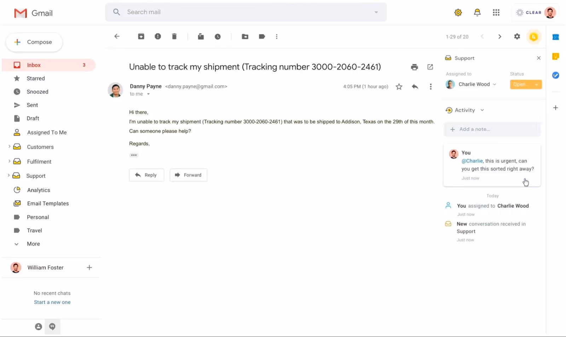Close the Support side panel
The width and height of the screenshot is (566, 337).
[x=539, y=58]
